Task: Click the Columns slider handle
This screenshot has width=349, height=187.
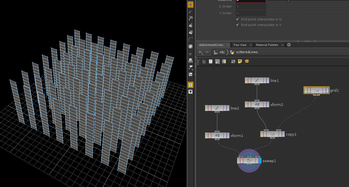Action: tap(288, 1)
